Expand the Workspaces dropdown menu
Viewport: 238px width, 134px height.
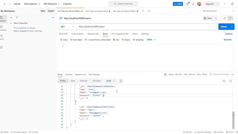coord(32,4)
